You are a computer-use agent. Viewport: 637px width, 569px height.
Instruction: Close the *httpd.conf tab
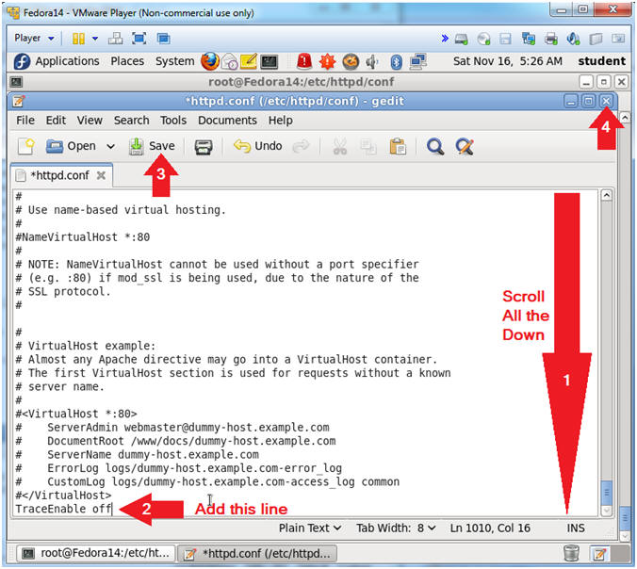(x=101, y=175)
